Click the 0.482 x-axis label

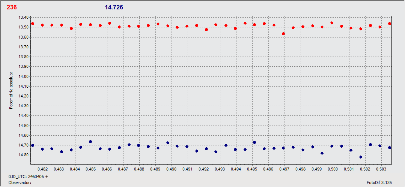pyautogui.click(x=43, y=169)
